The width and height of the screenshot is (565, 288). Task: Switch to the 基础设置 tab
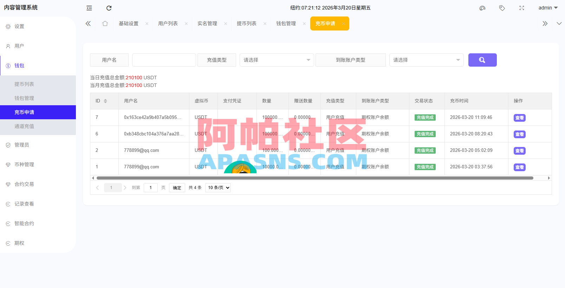point(129,24)
